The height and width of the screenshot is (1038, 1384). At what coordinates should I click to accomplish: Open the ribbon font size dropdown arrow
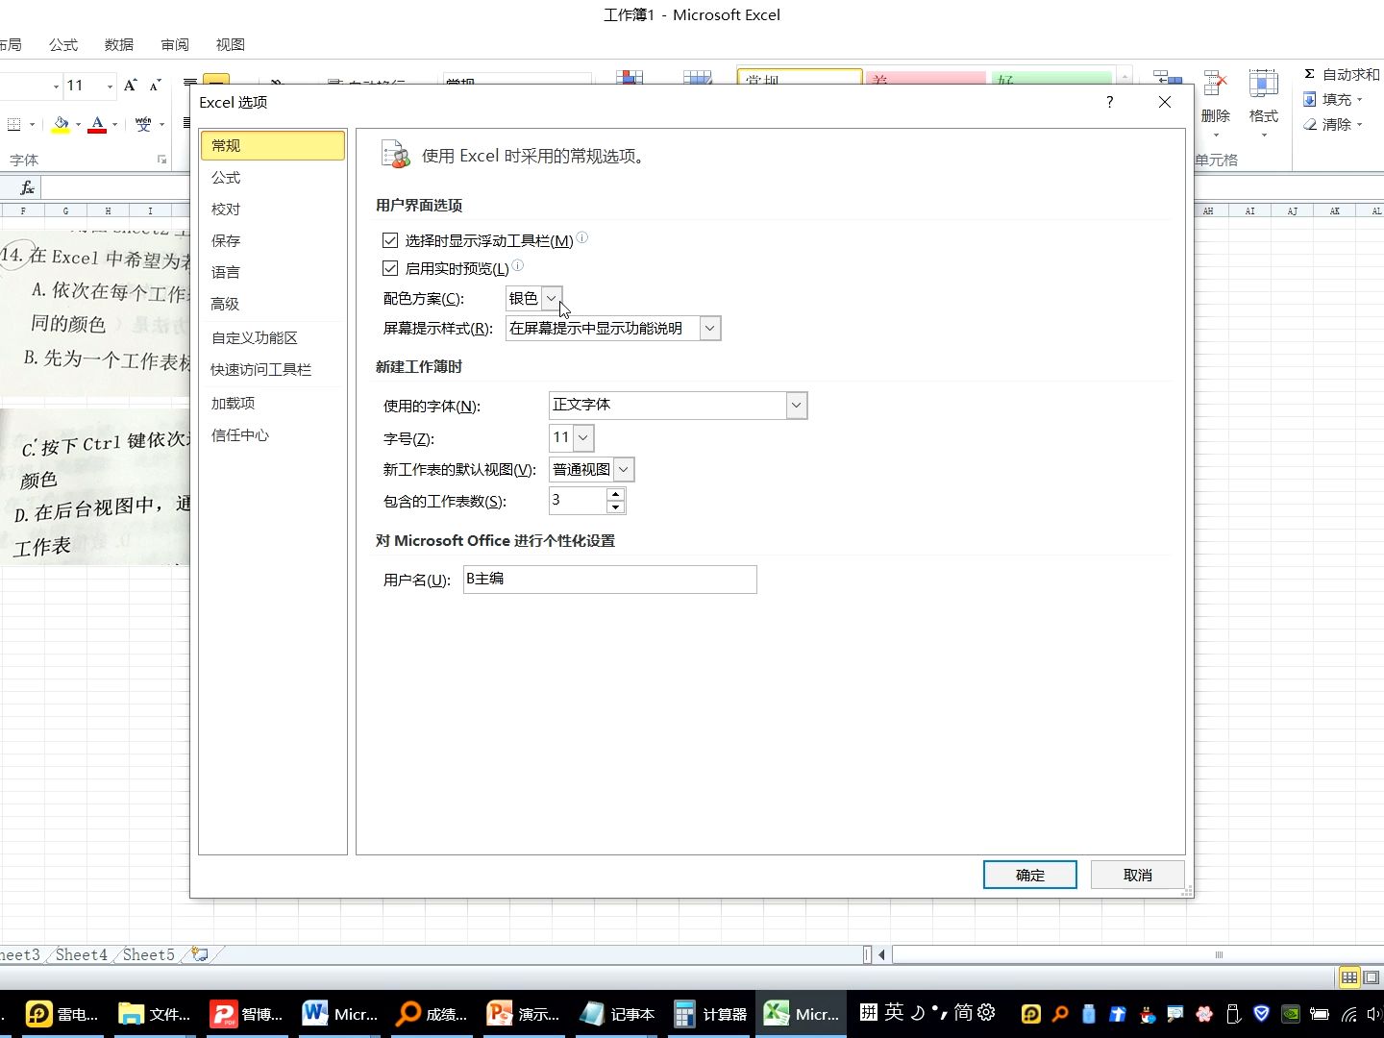[x=110, y=86]
